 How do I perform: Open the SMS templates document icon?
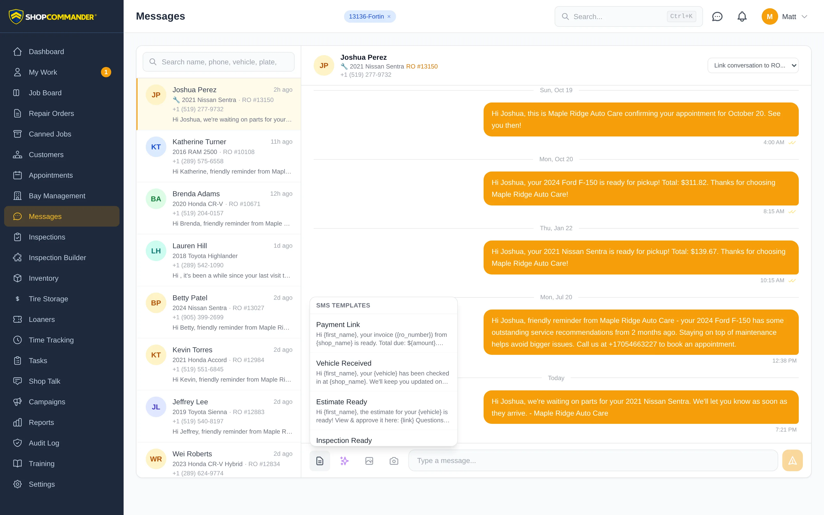point(319,461)
